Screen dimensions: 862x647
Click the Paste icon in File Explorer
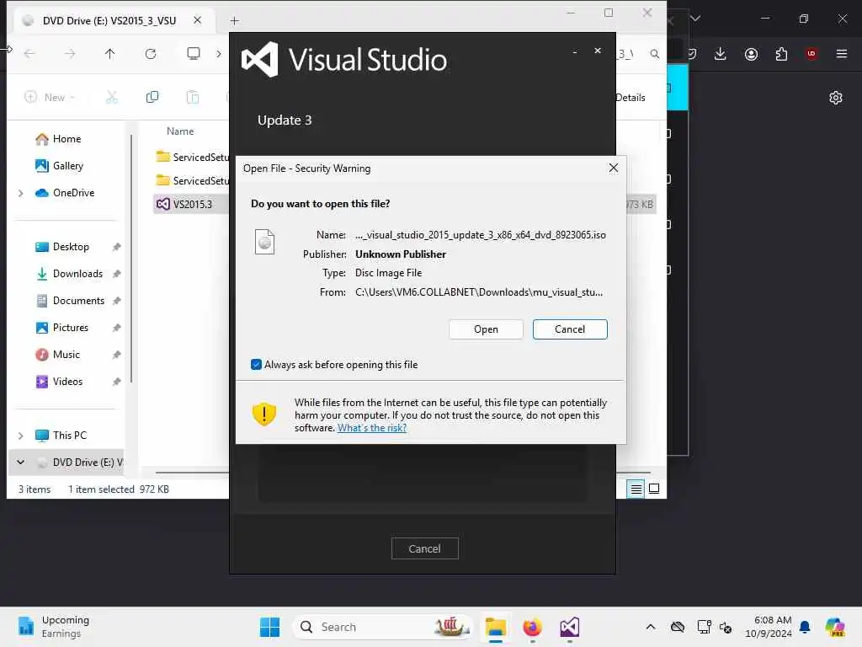point(193,98)
